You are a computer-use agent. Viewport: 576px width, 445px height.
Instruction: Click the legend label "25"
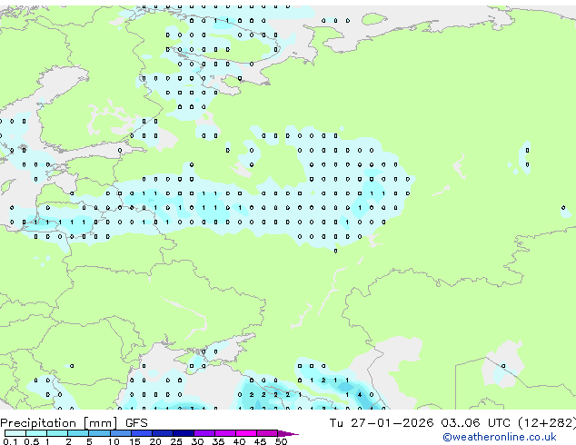click(x=176, y=441)
